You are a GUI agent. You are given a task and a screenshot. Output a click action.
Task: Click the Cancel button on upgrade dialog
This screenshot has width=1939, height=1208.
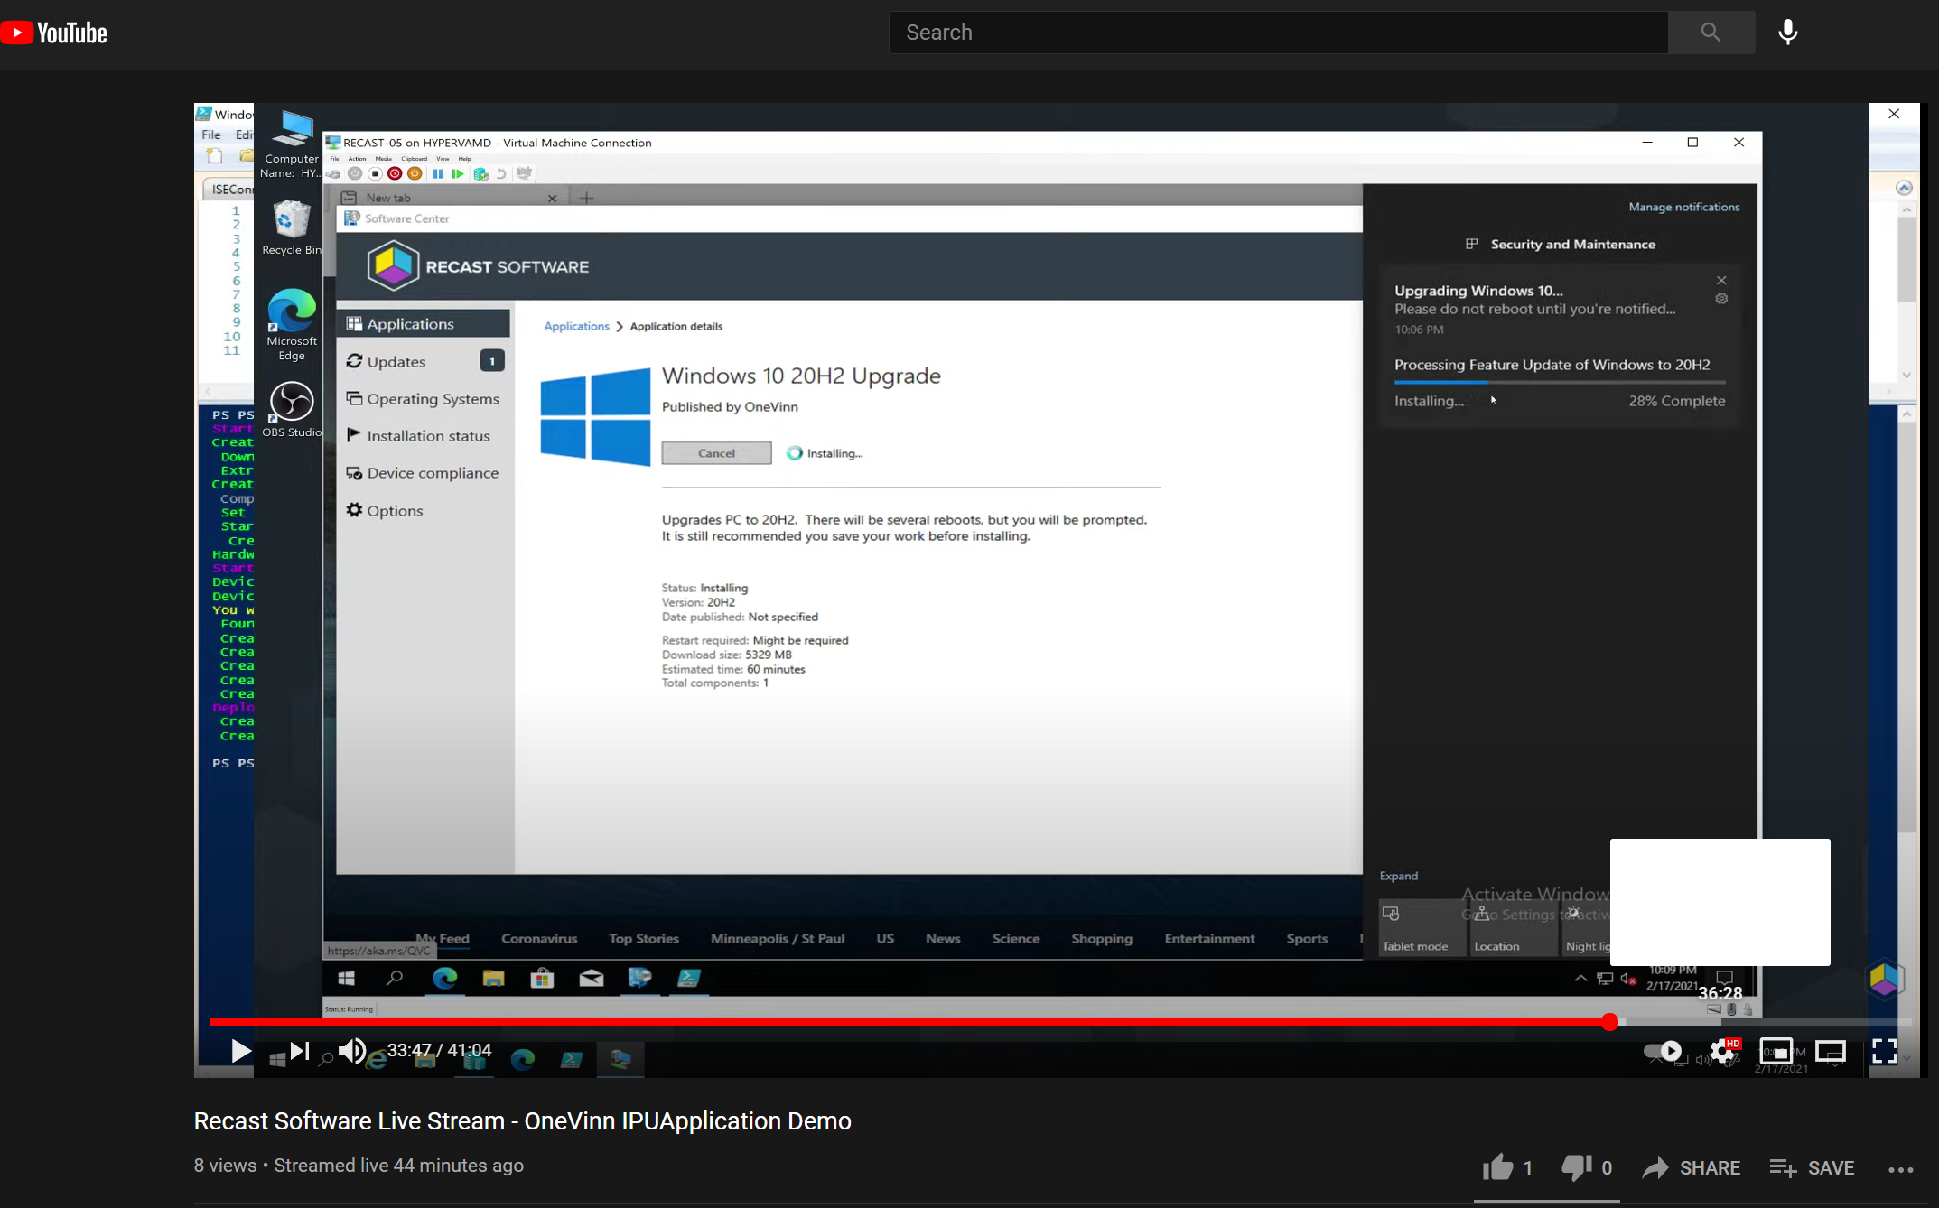[714, 451]
